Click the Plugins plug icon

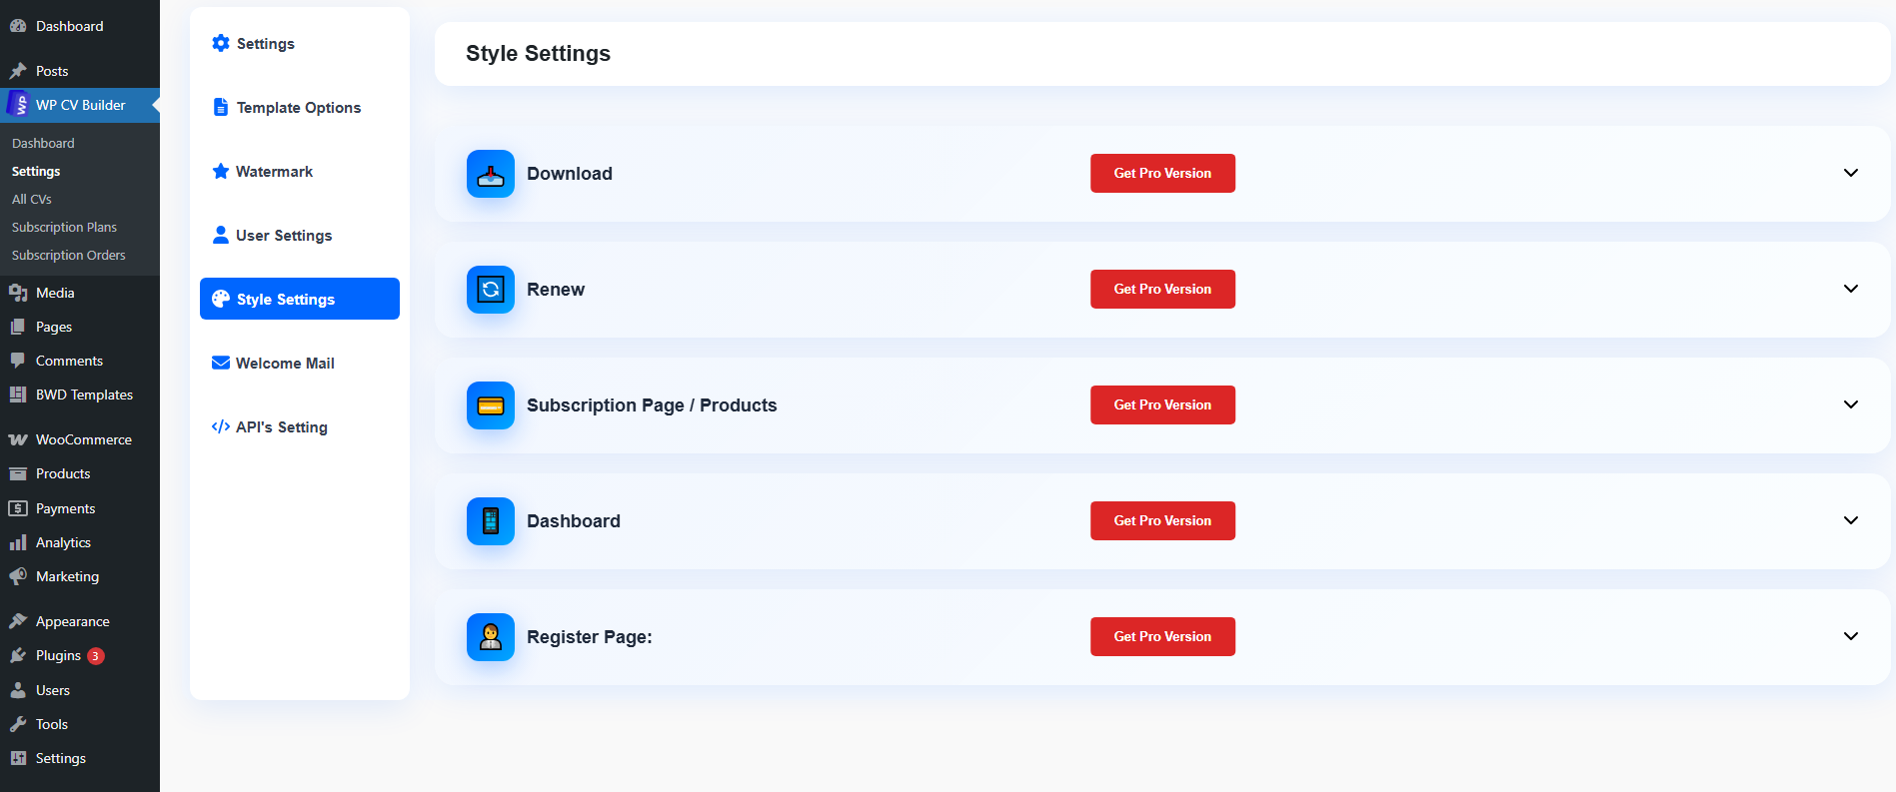(x=18, y=655)
